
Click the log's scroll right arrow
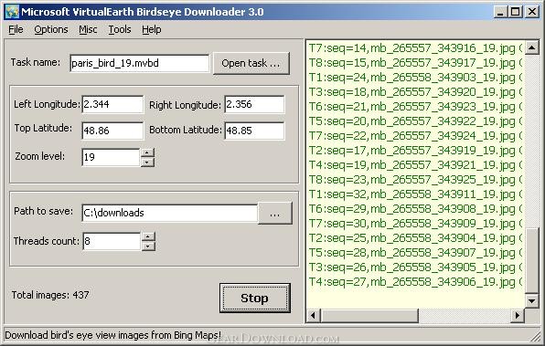(518, 315)
